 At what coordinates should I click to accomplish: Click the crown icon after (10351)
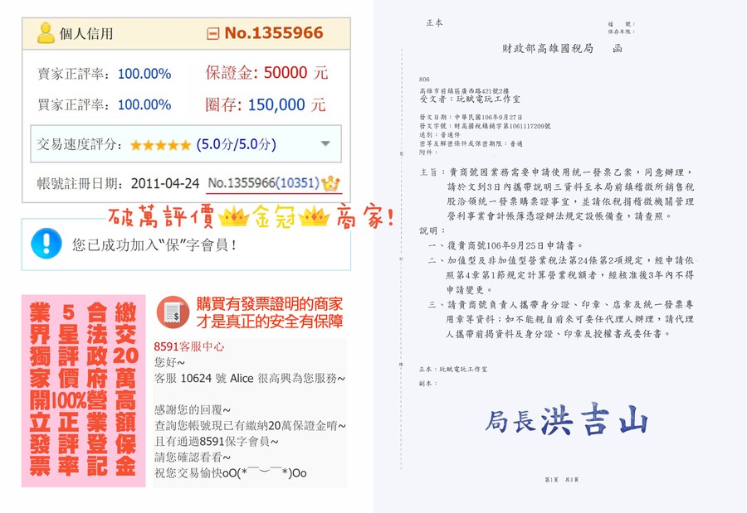(x=331, y=183)
